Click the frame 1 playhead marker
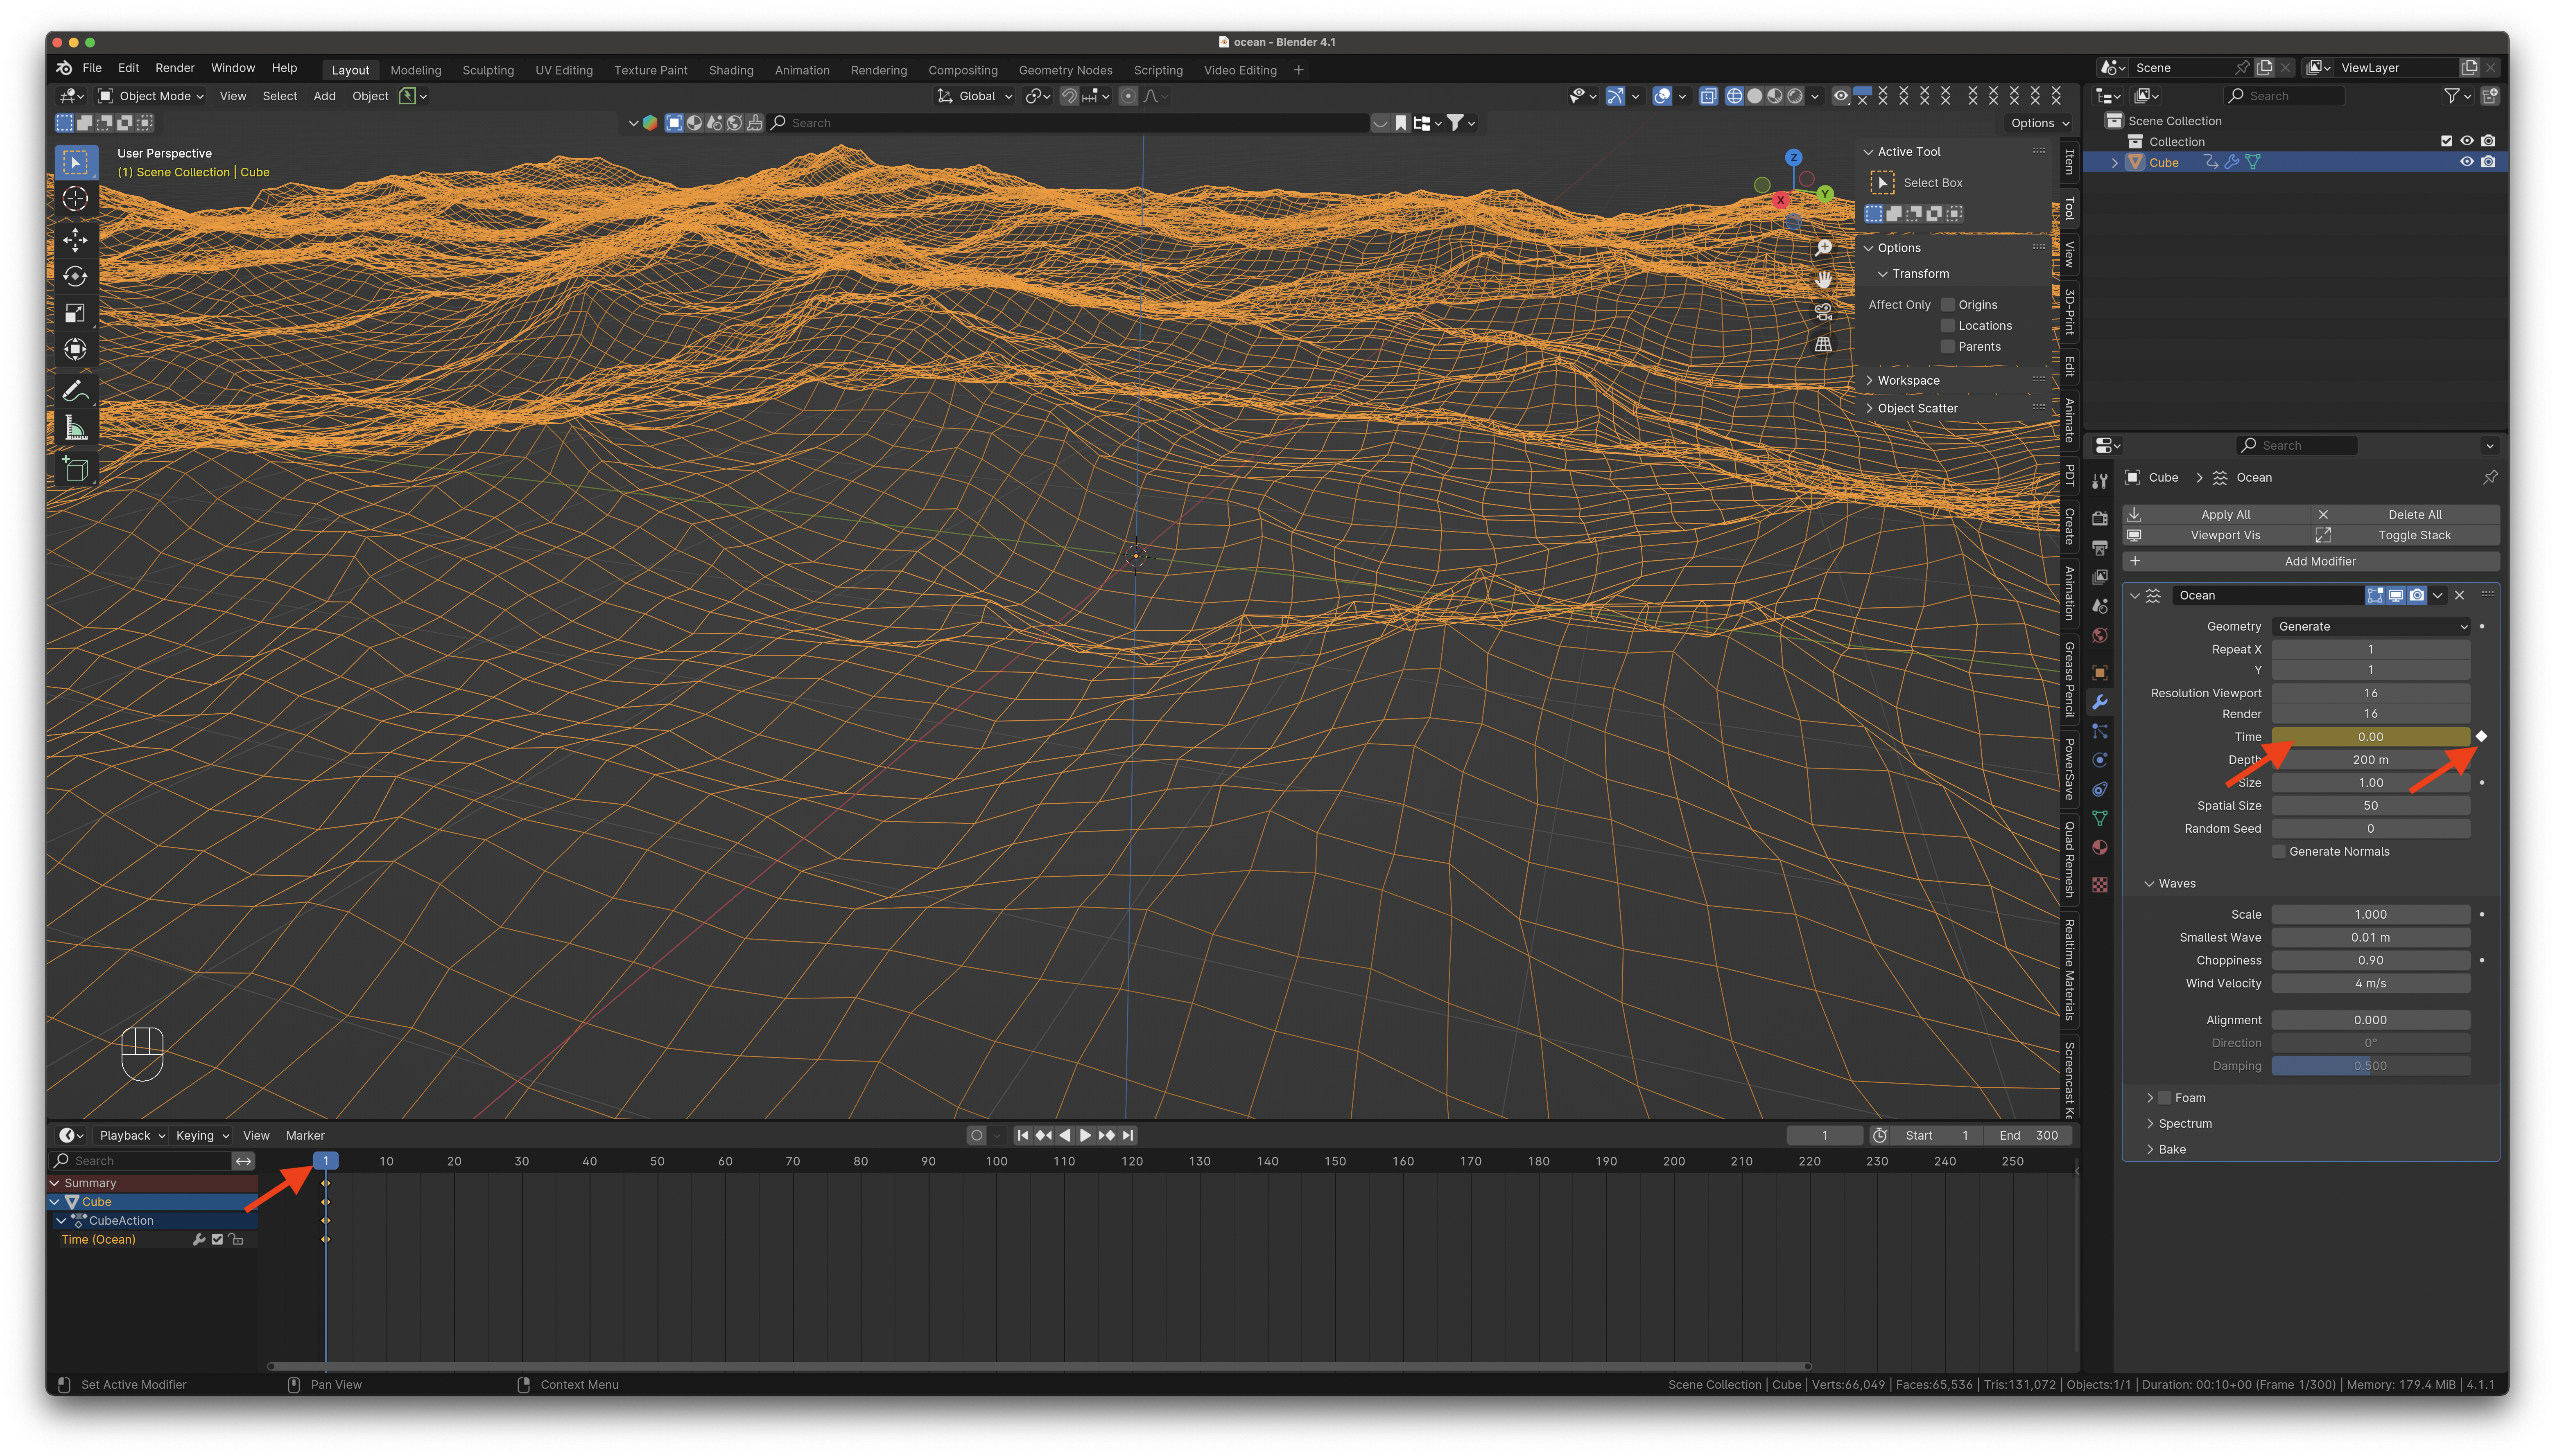The width and height of the screenshot is (2555, 1456). click(325, 1161)
